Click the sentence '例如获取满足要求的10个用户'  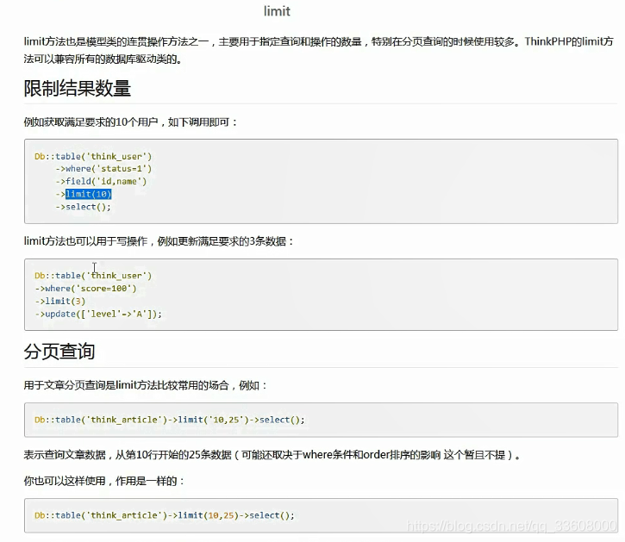click(91, 122)
